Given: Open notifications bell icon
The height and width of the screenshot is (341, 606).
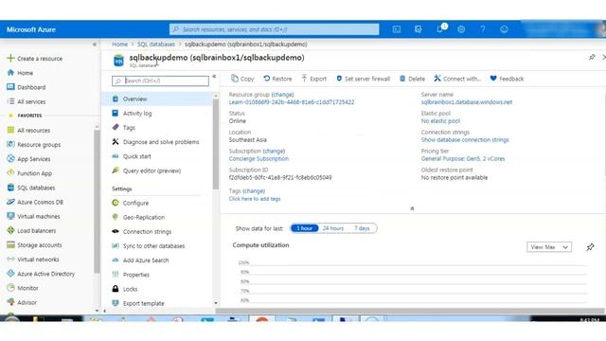Looking at the screenshot, I should click(439, 29).
